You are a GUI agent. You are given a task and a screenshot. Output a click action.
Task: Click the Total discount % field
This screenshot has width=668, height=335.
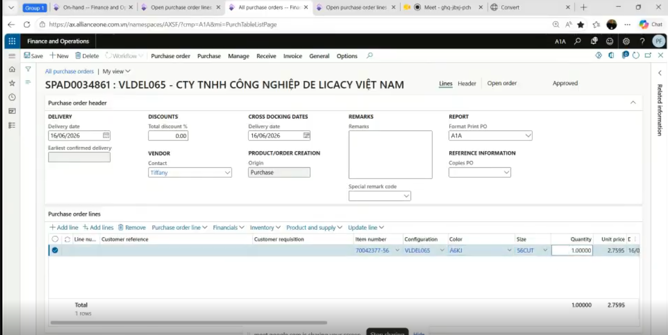[168, 136]
